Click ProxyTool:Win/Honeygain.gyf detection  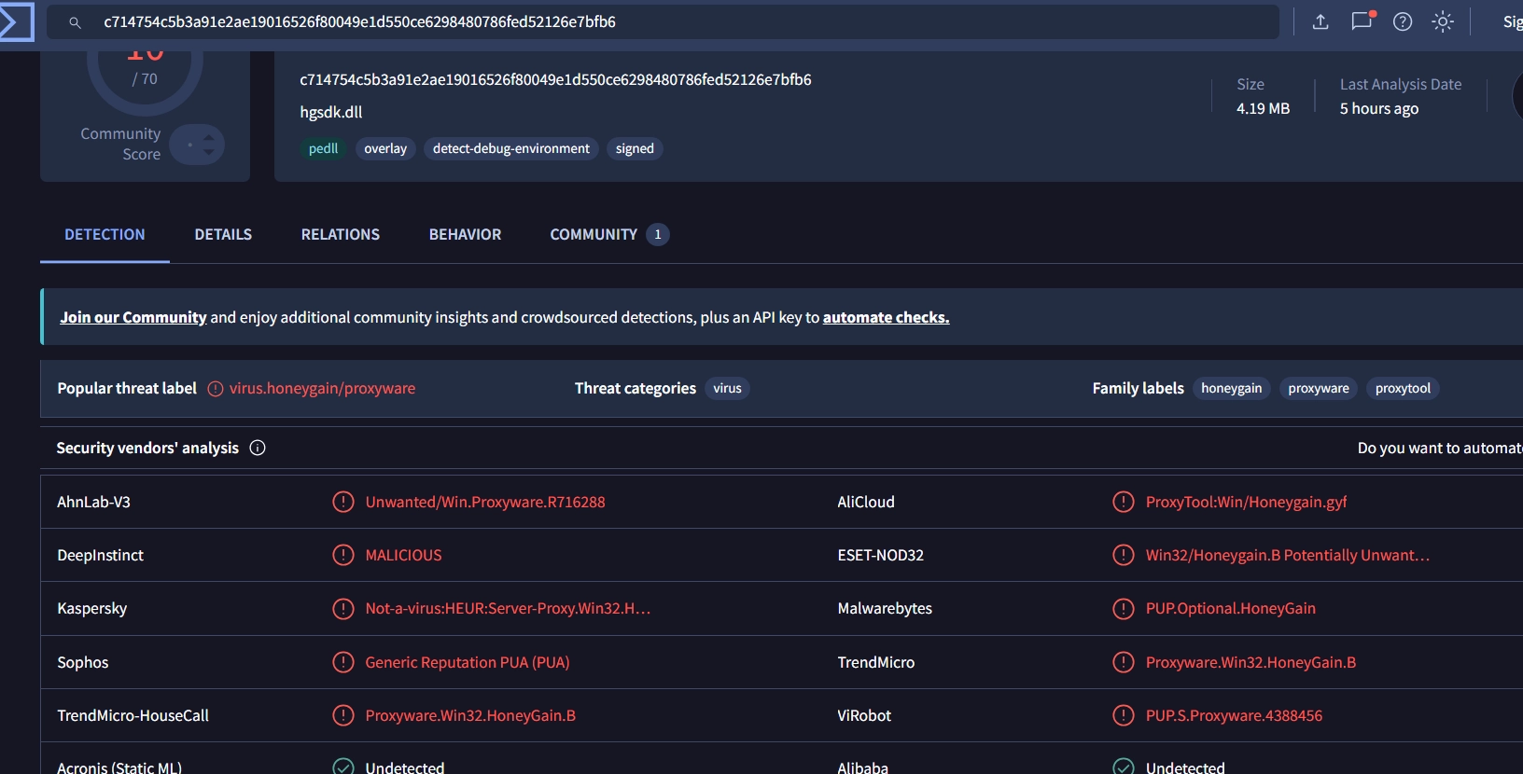pos(1247,502)
